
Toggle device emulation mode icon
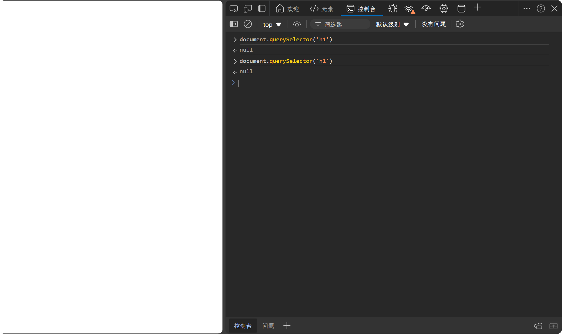(x=248, y=9)
